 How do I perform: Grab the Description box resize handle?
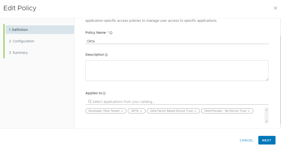pyautogui.click(x=267, y=79)
